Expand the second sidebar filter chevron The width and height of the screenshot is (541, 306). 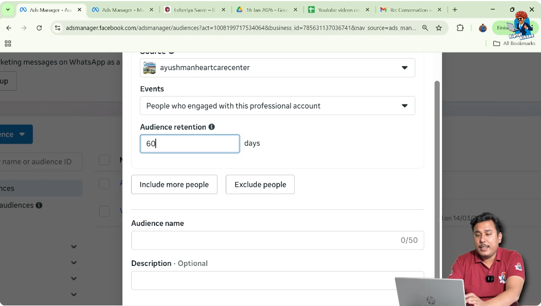pos(74,263)
